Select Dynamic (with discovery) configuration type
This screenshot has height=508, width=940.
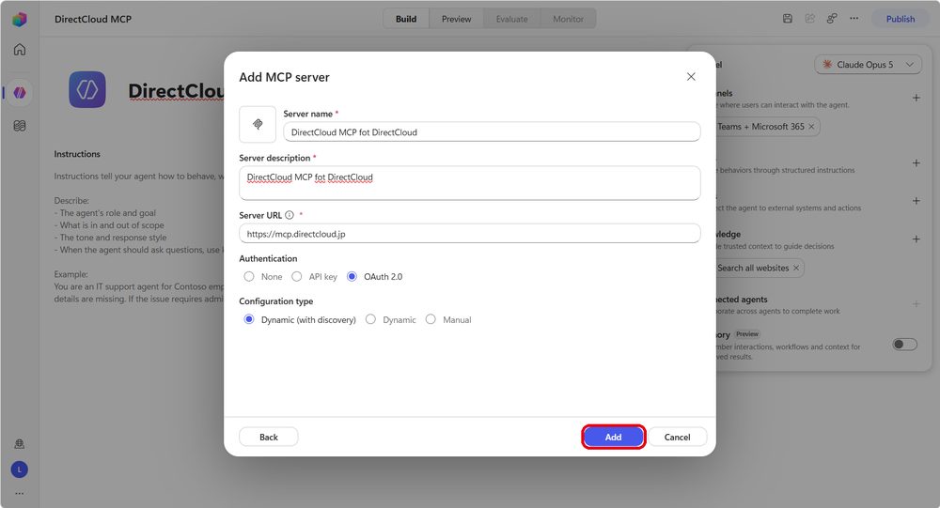point(249,319)
